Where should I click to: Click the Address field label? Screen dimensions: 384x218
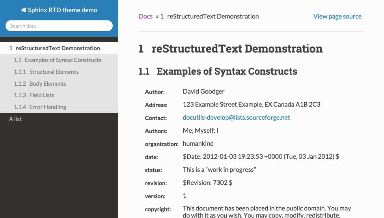156,105
